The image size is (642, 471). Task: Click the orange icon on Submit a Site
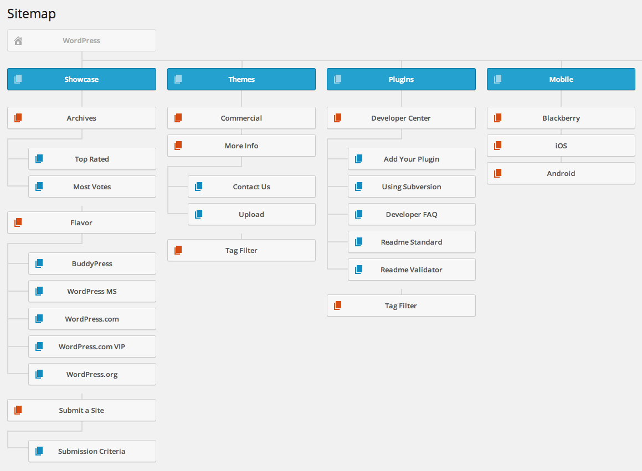pos(18,410)
